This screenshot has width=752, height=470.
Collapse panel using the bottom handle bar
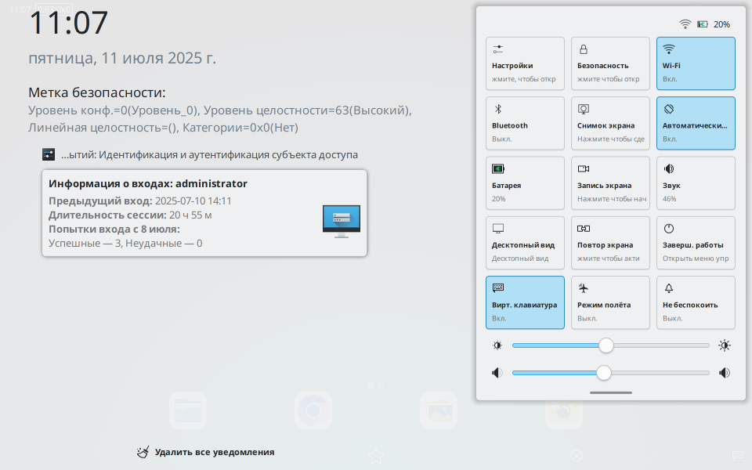[x=610, y=392]
